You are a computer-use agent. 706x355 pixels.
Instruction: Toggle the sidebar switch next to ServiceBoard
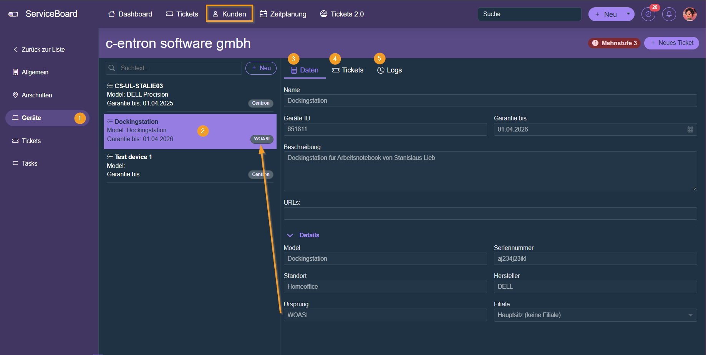click(13, 14)
